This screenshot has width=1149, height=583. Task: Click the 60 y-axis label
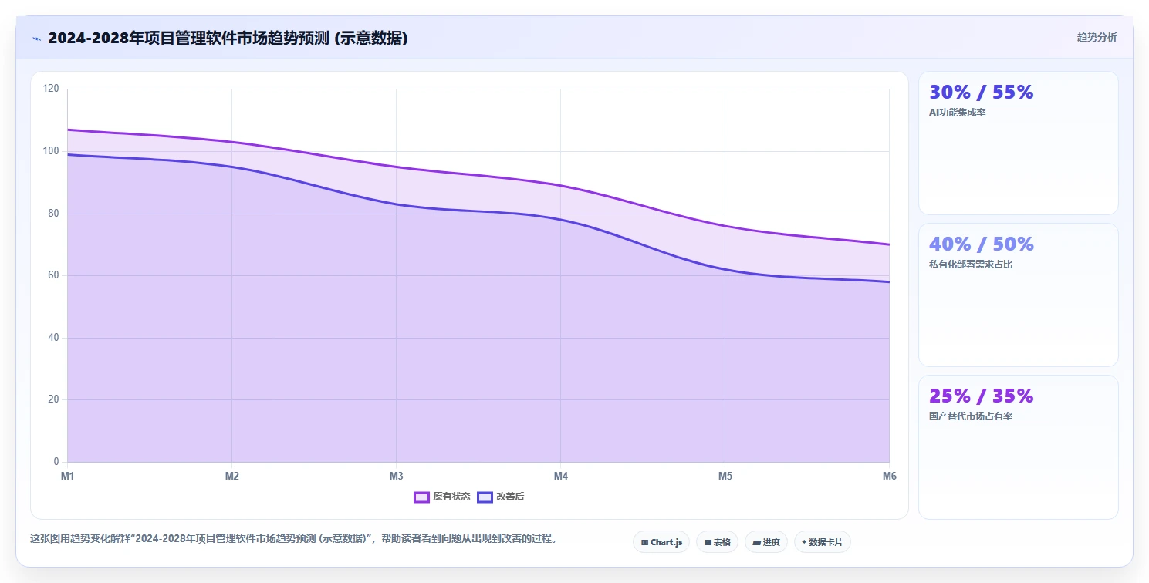(53, 275)
